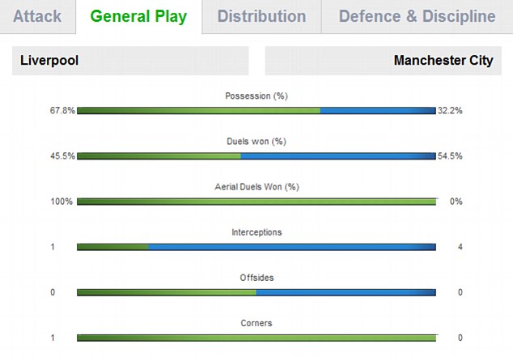Click the Aerial Duels Won green bar
This screenshot has width=513, height=357.
[x=256, y=202]
